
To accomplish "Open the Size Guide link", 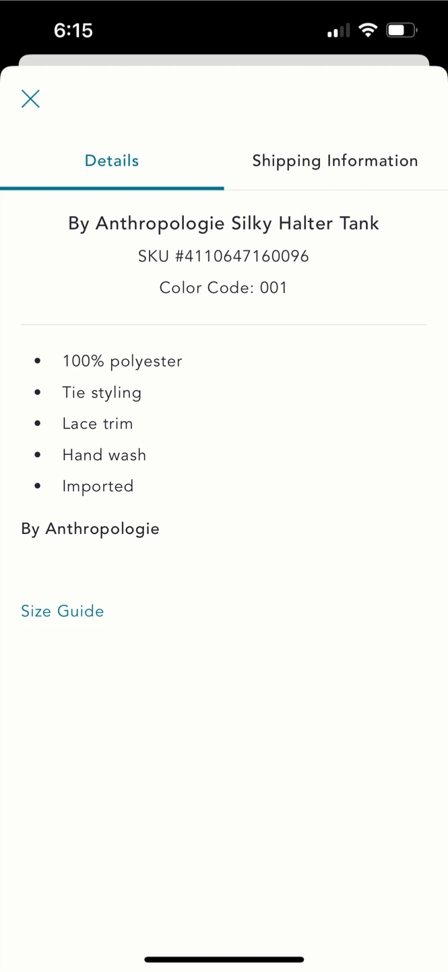I will click(x=62, y=611).
